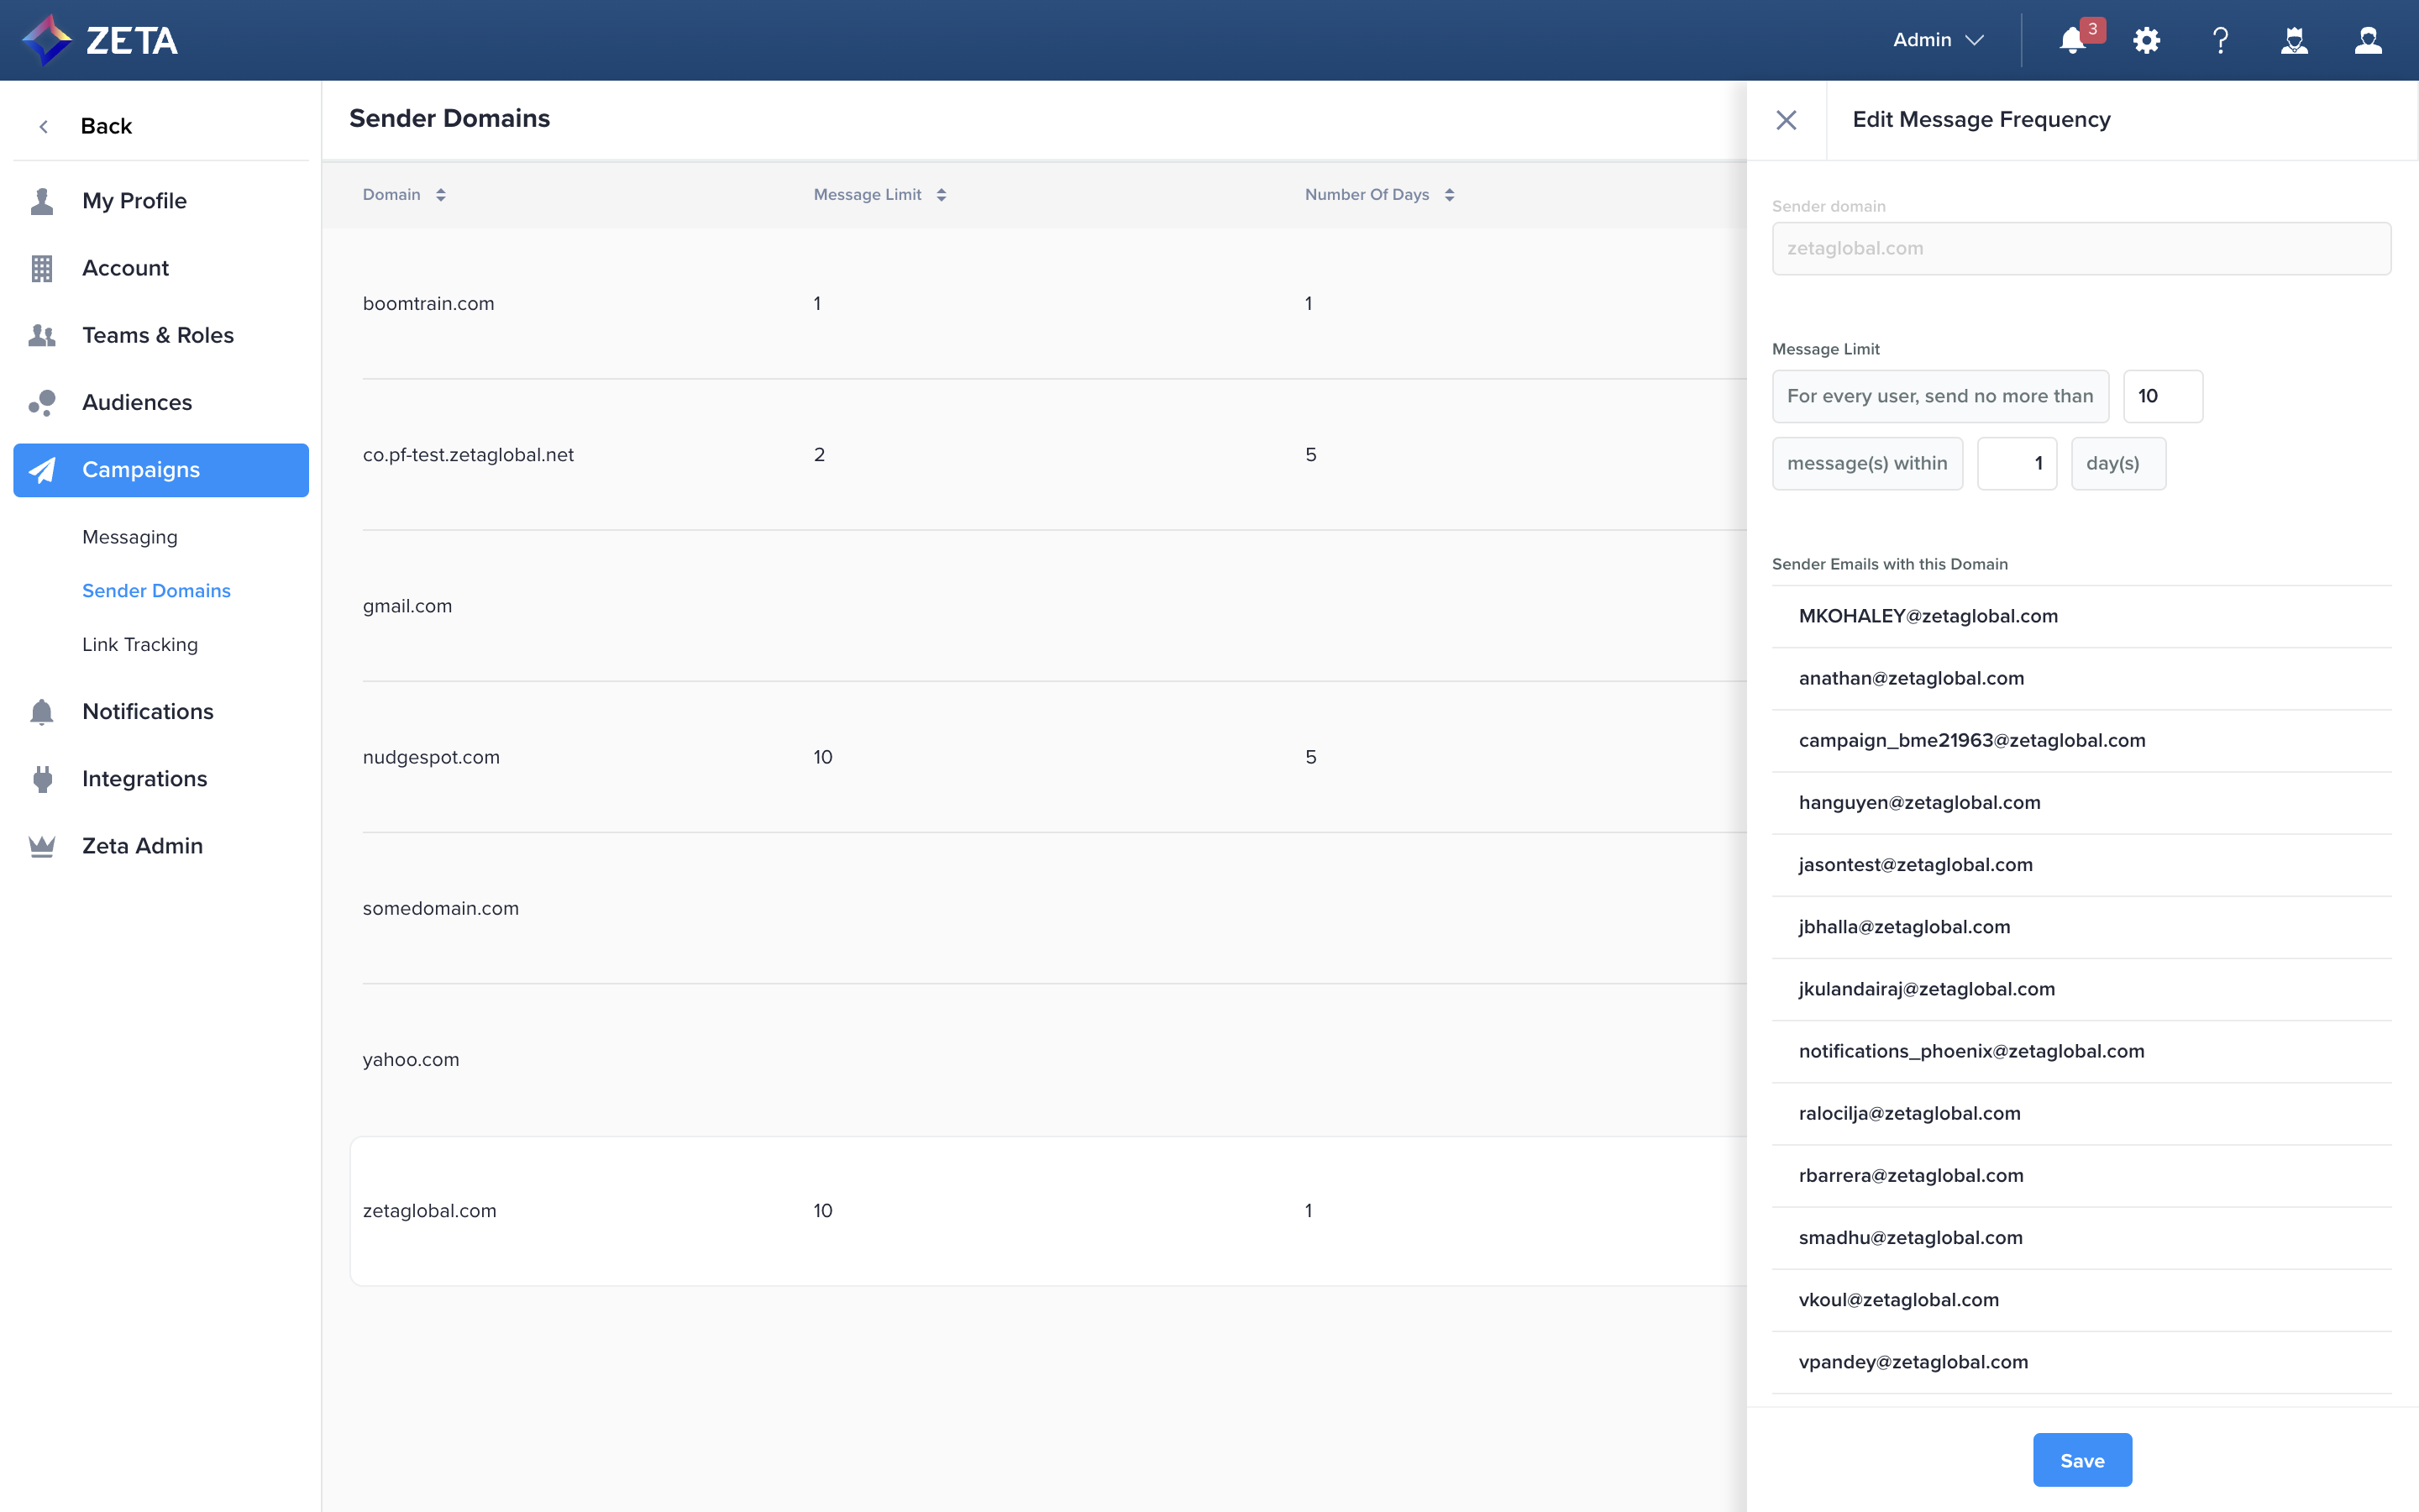This screenshot has height=1512, width=2419.
Task: Expand the Admin dropdown
Action: pyautogui.click(x=1939, y=40)
